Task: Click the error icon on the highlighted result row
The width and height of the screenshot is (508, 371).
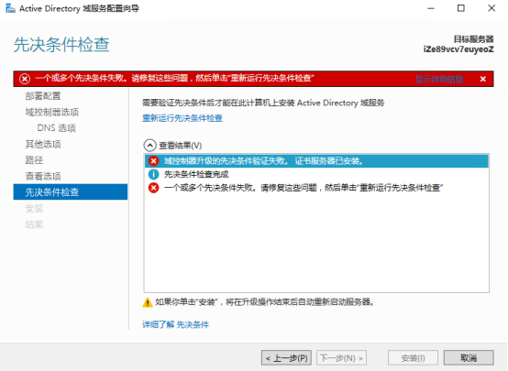Action: click(x=153, y=161)
